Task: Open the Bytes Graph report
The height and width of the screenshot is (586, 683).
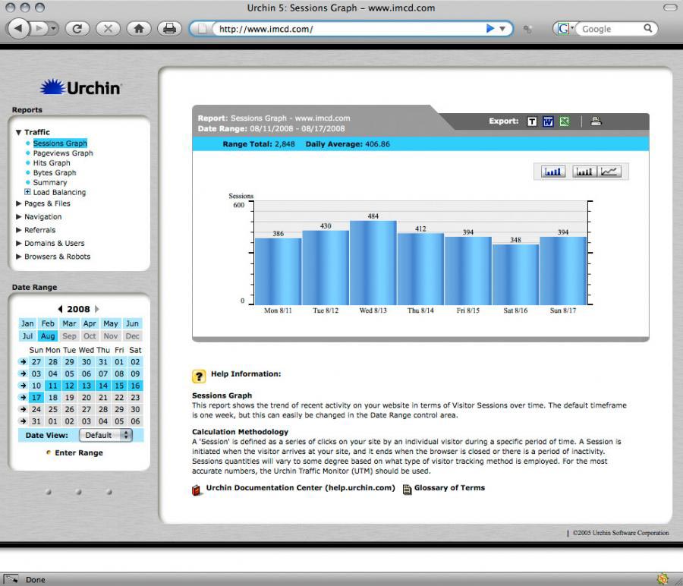Action: [x=55, y=172]
